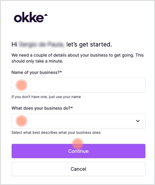Click the required asterisk after 'Name of your business?'
Screen dimensions: 155x185
coord(61,72)
